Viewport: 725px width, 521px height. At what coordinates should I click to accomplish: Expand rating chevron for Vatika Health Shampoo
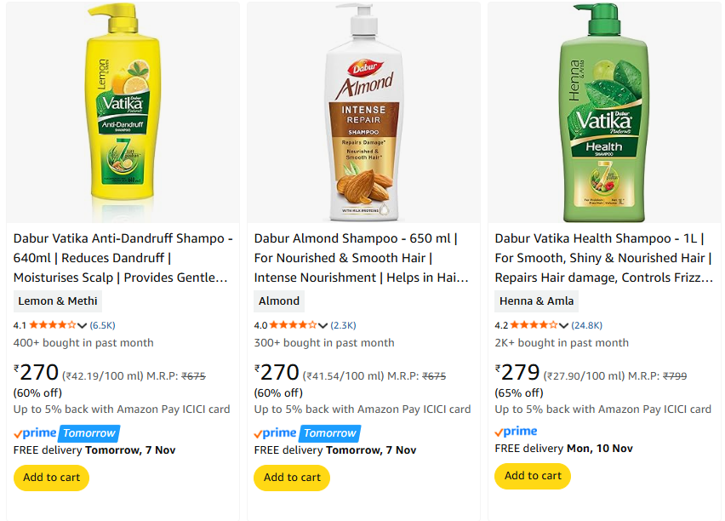coord(564,325)
